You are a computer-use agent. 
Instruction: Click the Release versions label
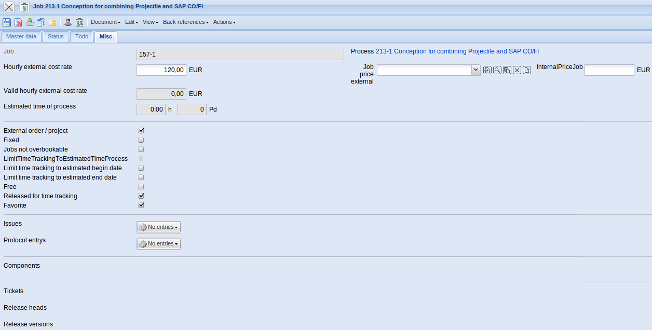28,324
